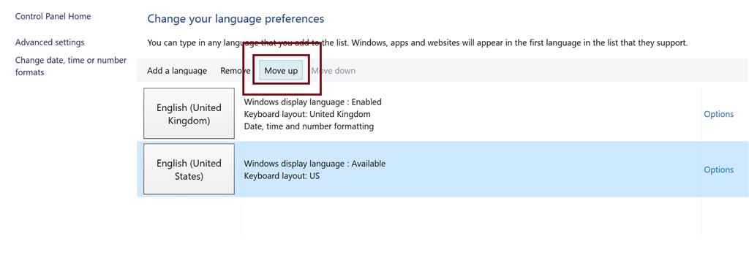
Task: Click the Change your language preferences heading
Action: click(236, 18)
